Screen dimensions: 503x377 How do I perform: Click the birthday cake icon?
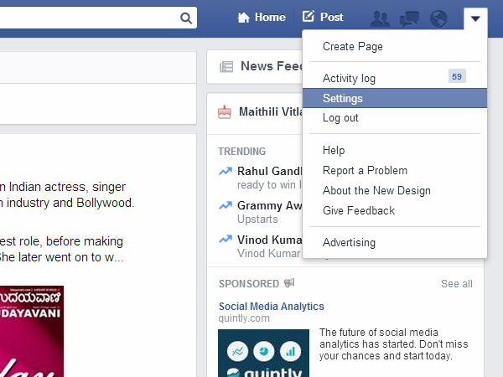[225, 112]
